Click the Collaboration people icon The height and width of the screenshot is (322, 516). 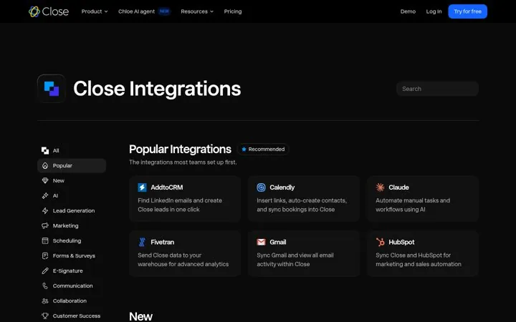click(45, 301)
